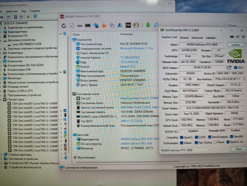Screen dimensions: 247x186
Task: Expand Системные устройства in Device Manager
Action: [1, 159]
